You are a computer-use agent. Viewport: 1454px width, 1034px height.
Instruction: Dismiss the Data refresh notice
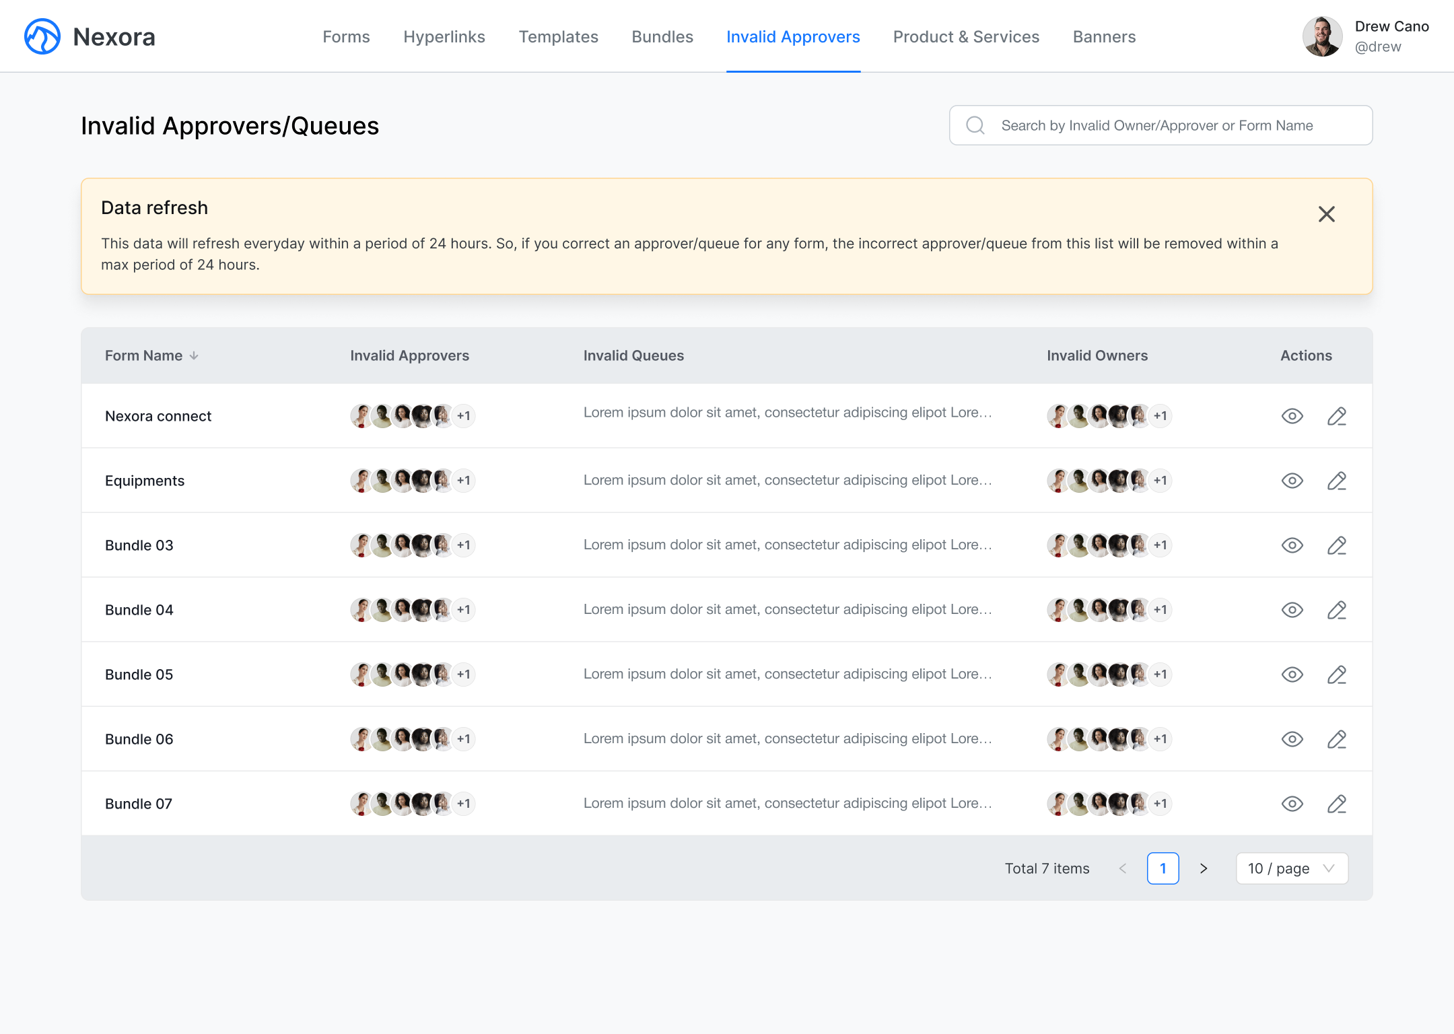coord(1326,214)
